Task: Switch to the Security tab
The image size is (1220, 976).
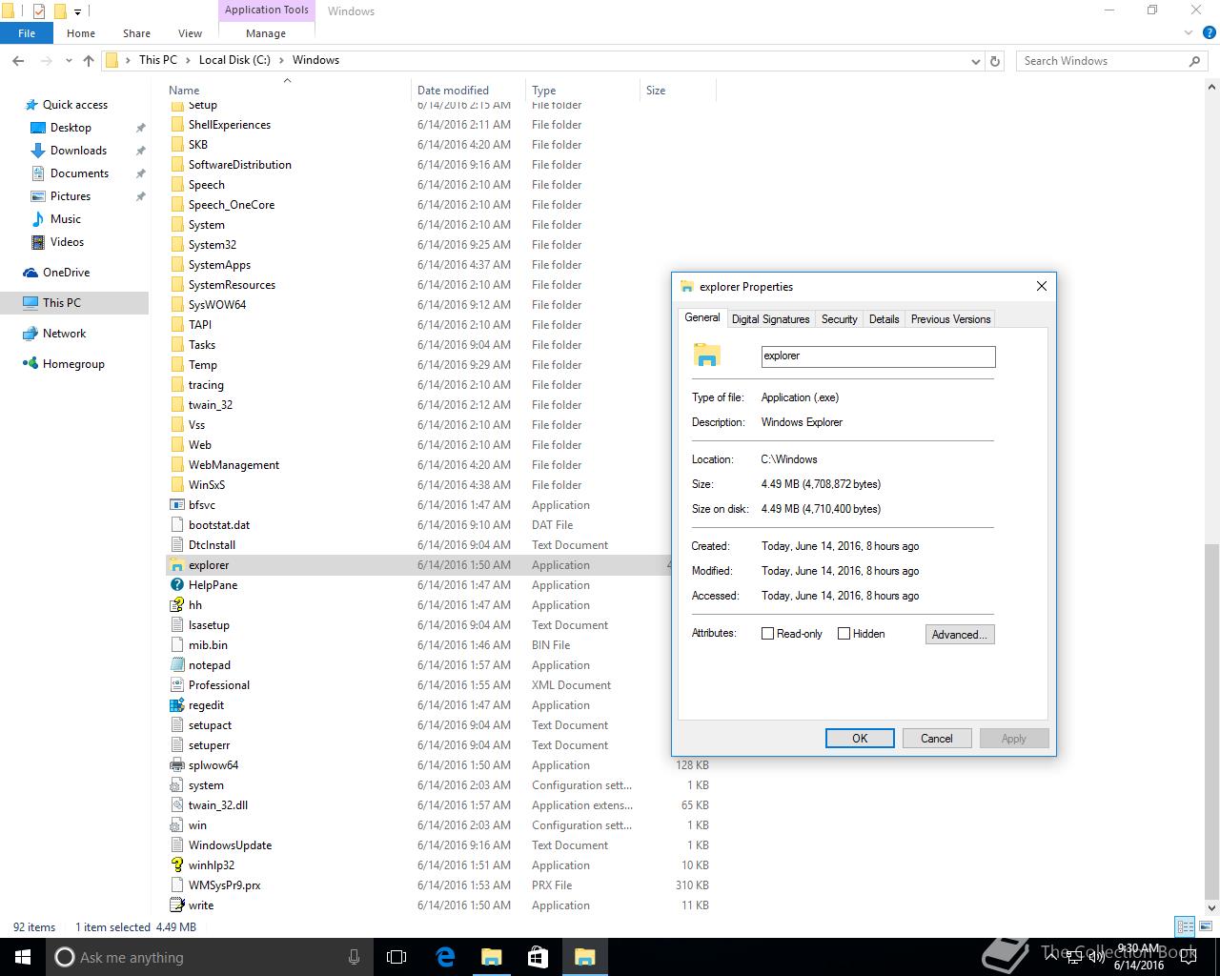Action: tap(840, 319)
